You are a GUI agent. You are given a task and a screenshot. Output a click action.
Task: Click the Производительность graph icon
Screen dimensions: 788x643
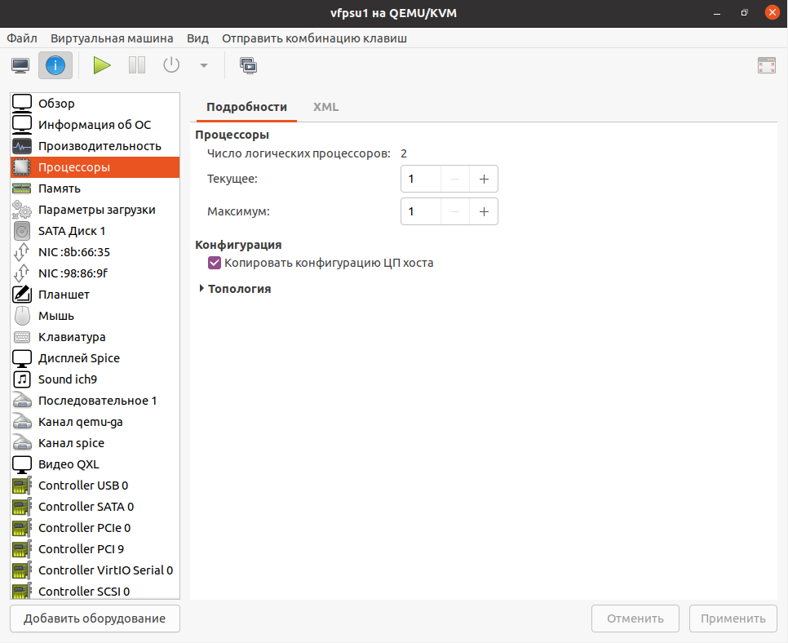click(22, 146)
